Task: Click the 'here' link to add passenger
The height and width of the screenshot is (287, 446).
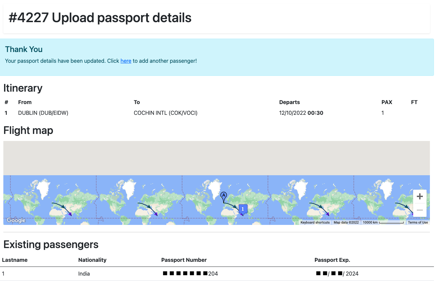Action: pyautogui.click(x=126, y=61)
